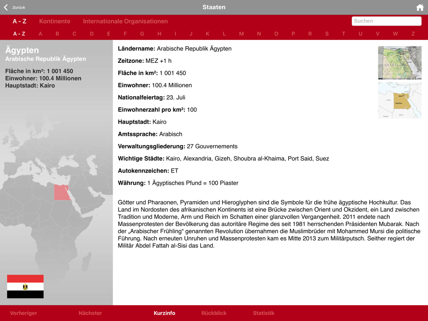Open the Rückblick section
The width and height of the screenshot is (428, 321).
click(214, 313)
